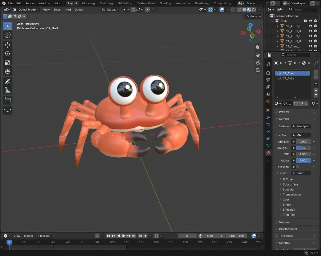Open the Render properties tab
Screen dimensions: 321x256
point(268,73)
